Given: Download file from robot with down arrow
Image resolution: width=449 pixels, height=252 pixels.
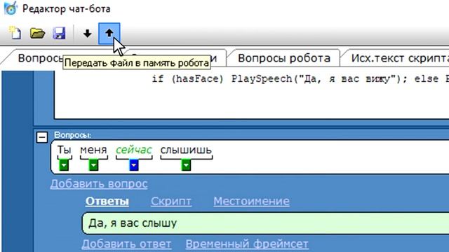Looking at the screenshot, I should (x=87, y=34).
